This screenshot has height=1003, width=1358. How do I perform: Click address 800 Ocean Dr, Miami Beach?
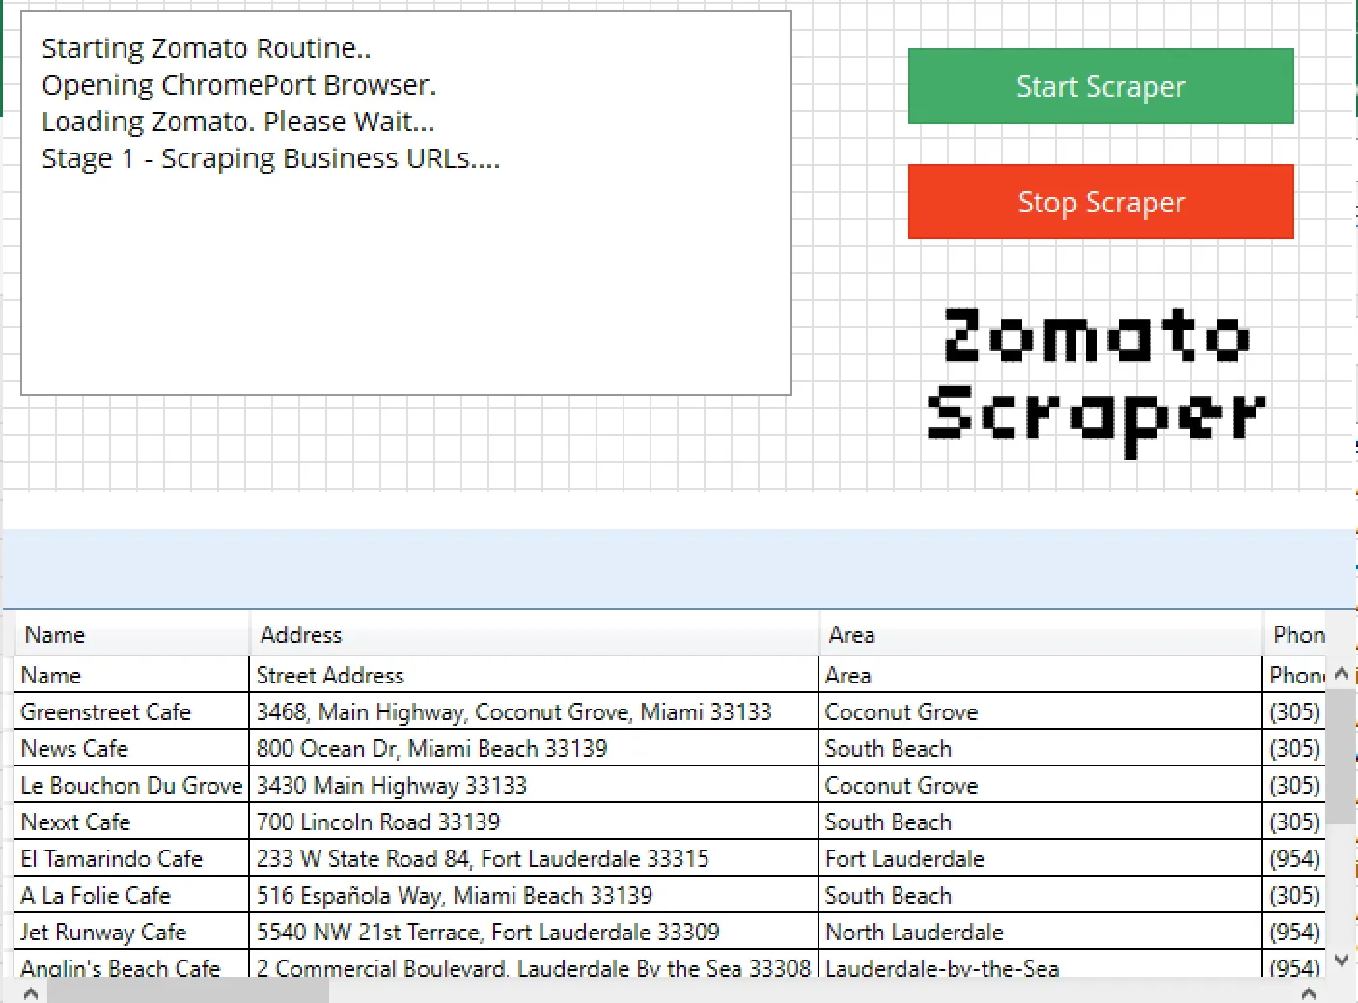[534, 748]
